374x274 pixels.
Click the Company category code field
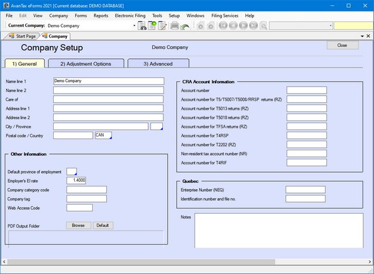87,190
